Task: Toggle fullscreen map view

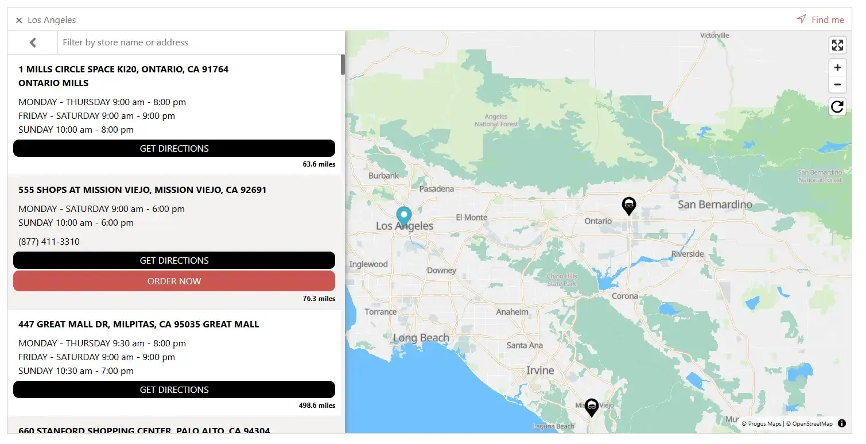Action: [837, 45]
